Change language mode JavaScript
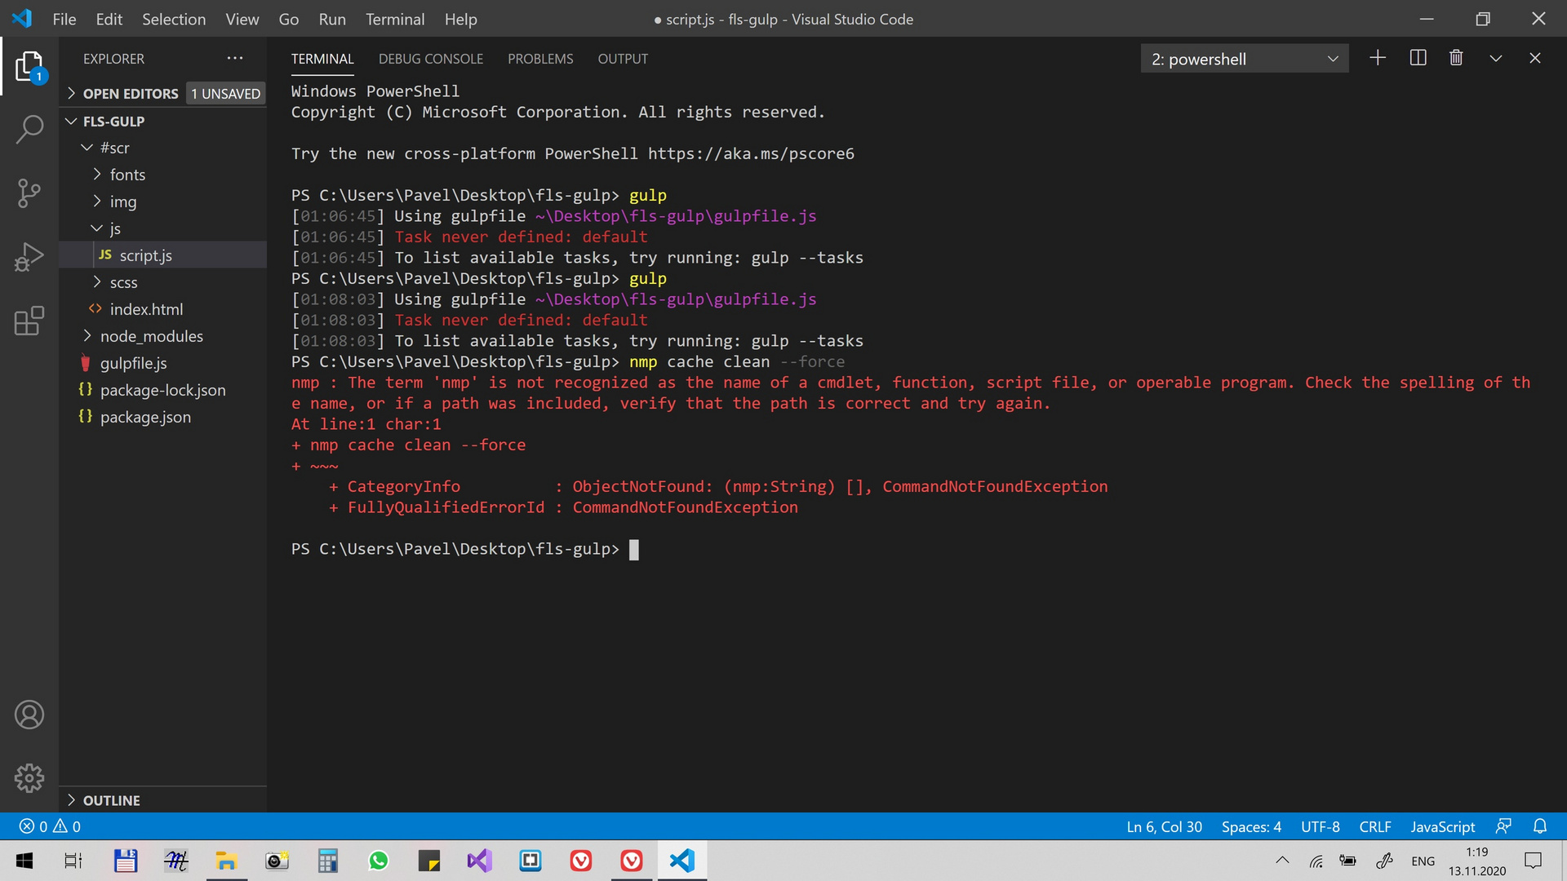The width and height of the screenshot is (1567, 881). pos(1442,826)
